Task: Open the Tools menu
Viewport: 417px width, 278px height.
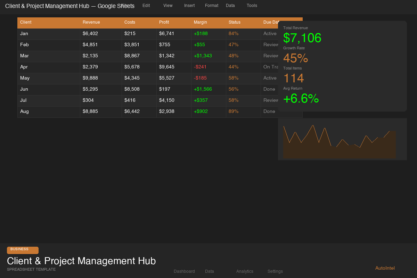Action: pos(252,6)
